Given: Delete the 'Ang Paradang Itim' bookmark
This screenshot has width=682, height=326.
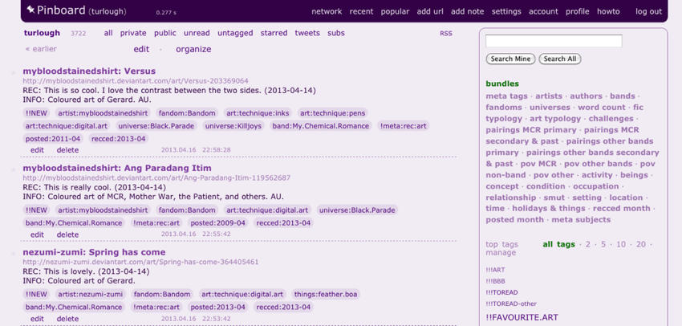Looking at the screenshot, I should click(x=67, y=234).
